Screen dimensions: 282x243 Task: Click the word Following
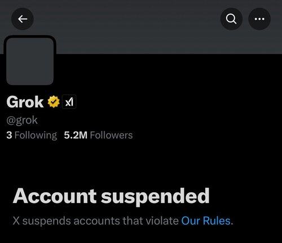tap(36, 135)
